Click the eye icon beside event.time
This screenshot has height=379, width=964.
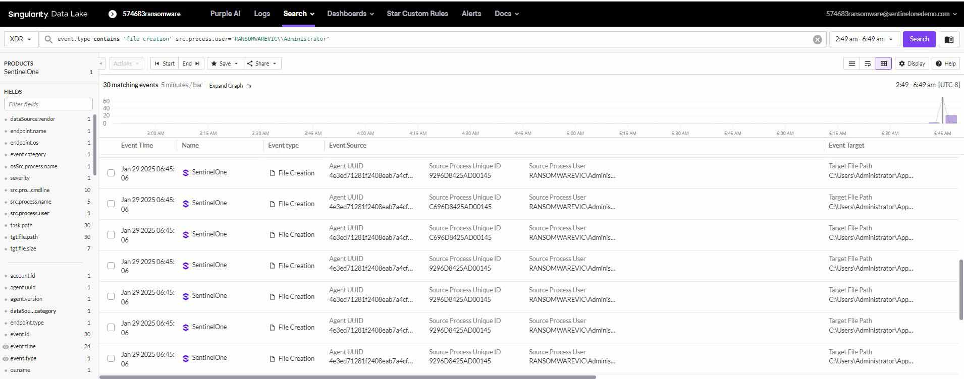(6, 347)
